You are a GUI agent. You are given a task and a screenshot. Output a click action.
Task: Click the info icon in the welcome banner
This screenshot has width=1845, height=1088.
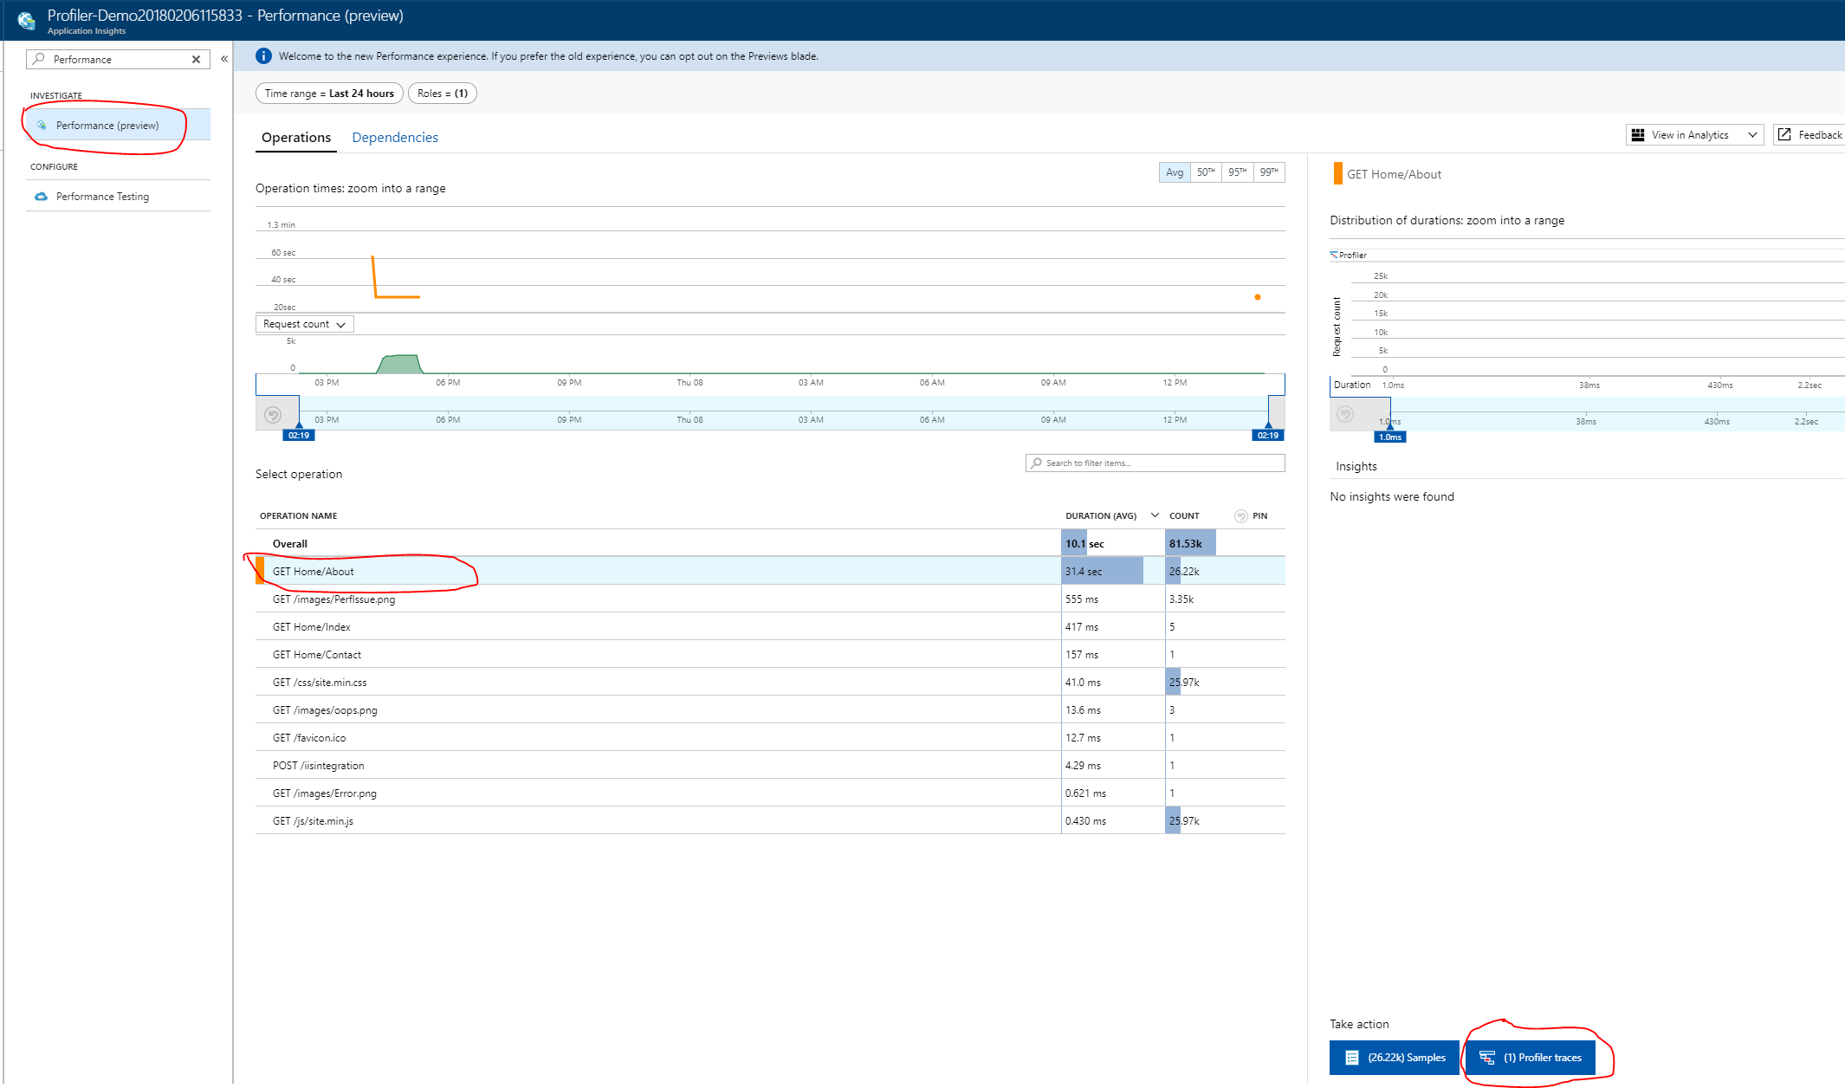(263, 56)
